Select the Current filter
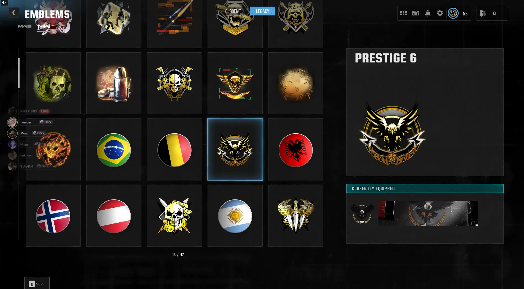 coord(233,11)
